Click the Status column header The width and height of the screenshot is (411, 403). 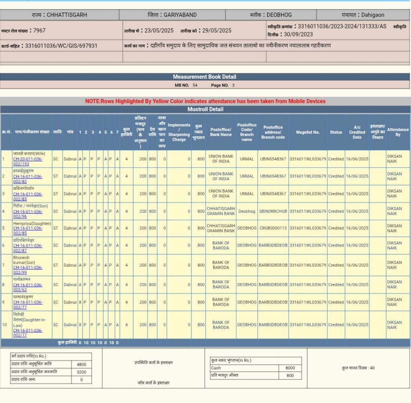pyautogui.click(x=336, y=132)
